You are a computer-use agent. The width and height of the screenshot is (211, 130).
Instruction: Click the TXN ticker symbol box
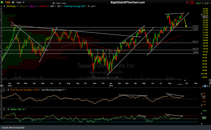point(8,2)
